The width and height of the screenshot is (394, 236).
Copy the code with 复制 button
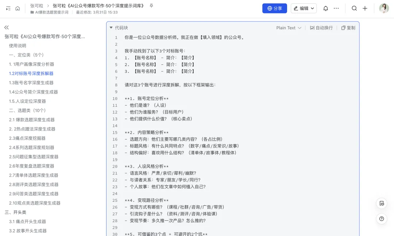pyautogui.click(x=348, y=28)
